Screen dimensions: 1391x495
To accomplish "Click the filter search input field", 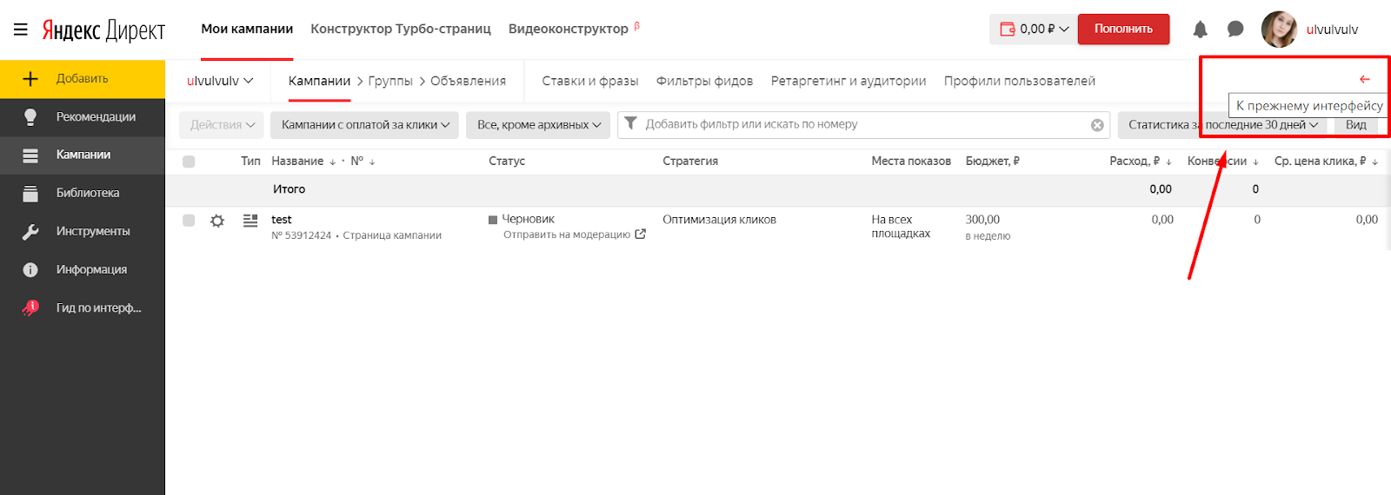I will [x=861, y=125].
